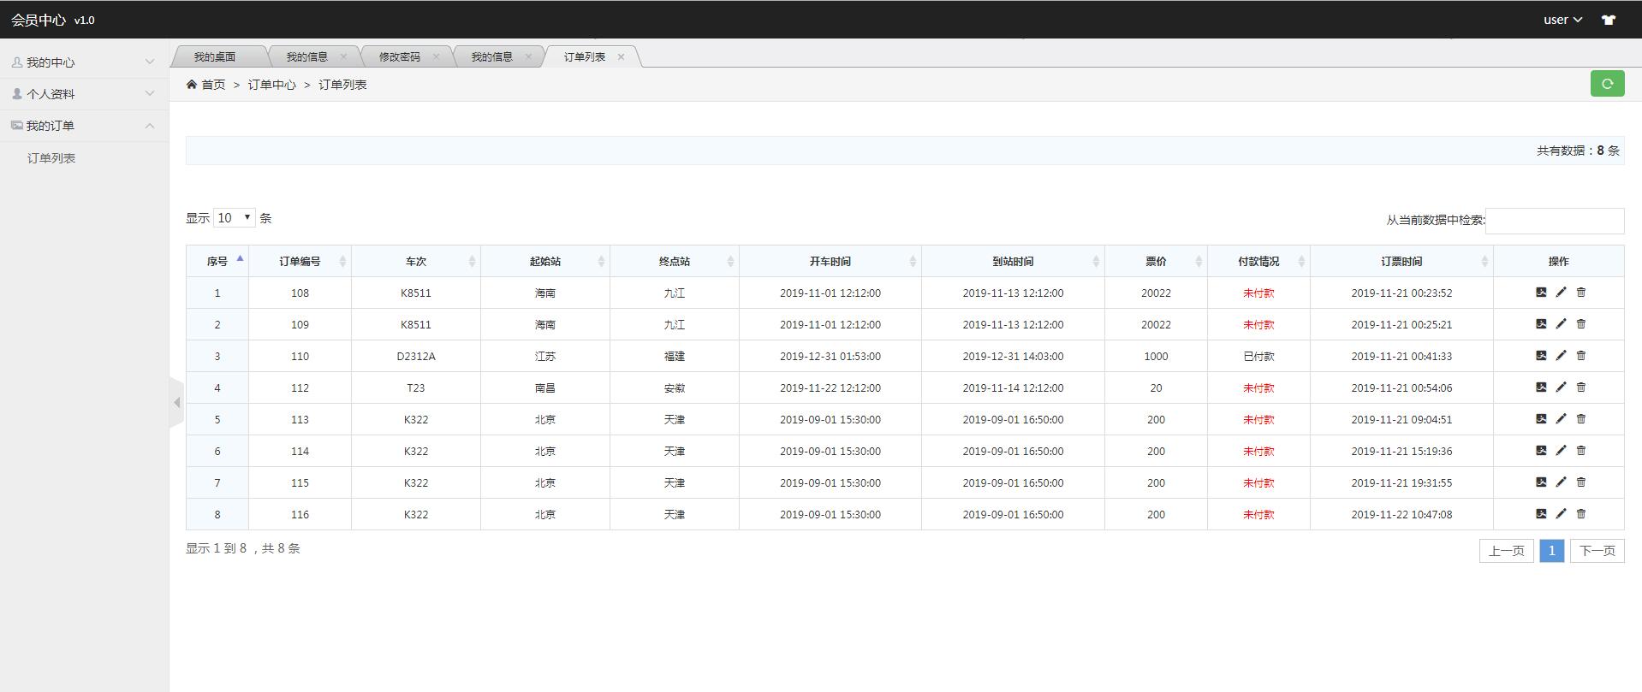Edit order 109 with pencil icon
The width and height of the screenshot is (1642, 692).
coord(1561,324)
